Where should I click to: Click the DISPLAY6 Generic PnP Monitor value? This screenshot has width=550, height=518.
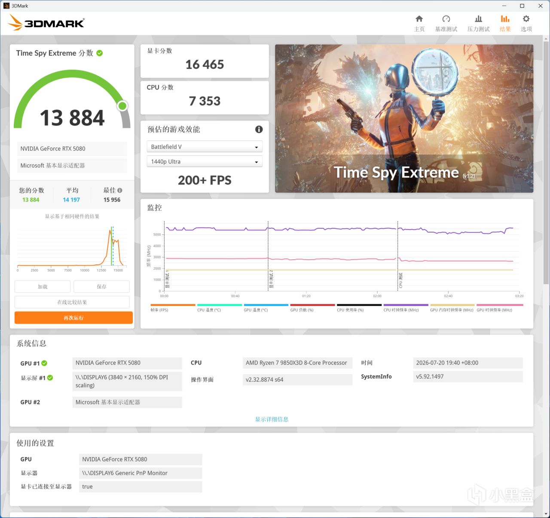[x=141, y=473]
